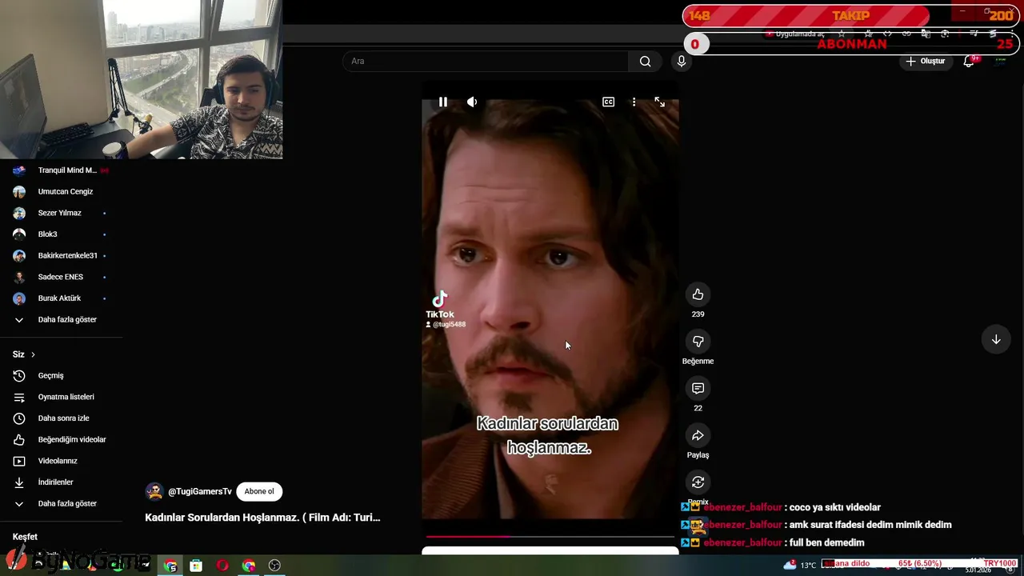Click the search magnifier button
This screenshot has width=1024, height=576.
point(645,61)
